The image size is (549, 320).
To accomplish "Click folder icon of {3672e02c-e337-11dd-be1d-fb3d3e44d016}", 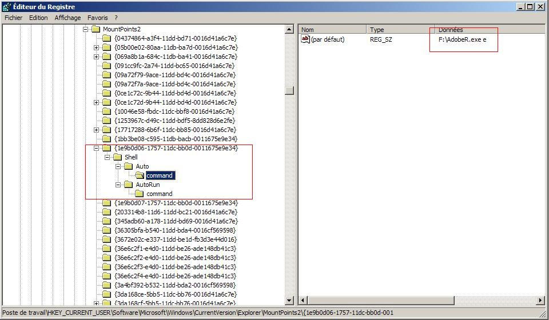I will click(107, 239).
